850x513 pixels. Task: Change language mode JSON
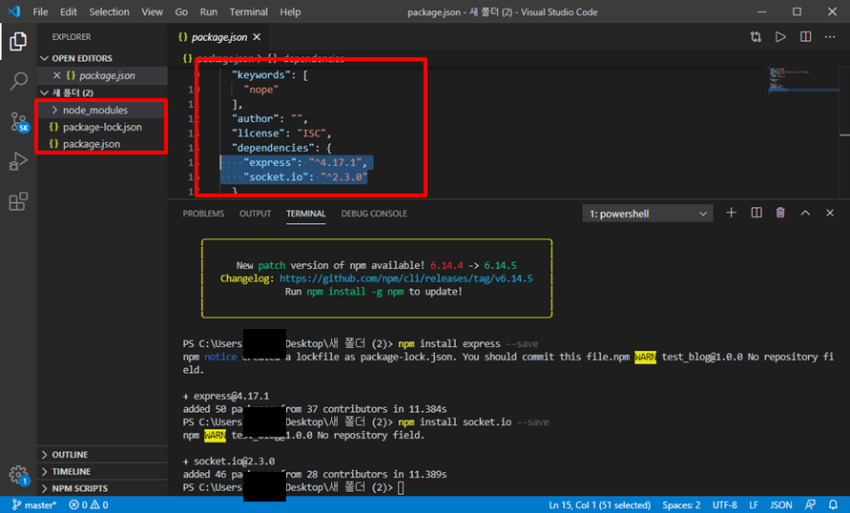pyautogui.click(x=781, y=504)
